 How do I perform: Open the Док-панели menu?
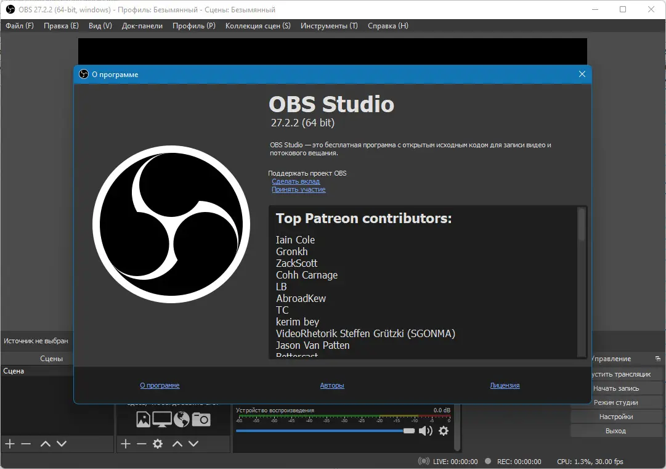(x=142, y=26)
